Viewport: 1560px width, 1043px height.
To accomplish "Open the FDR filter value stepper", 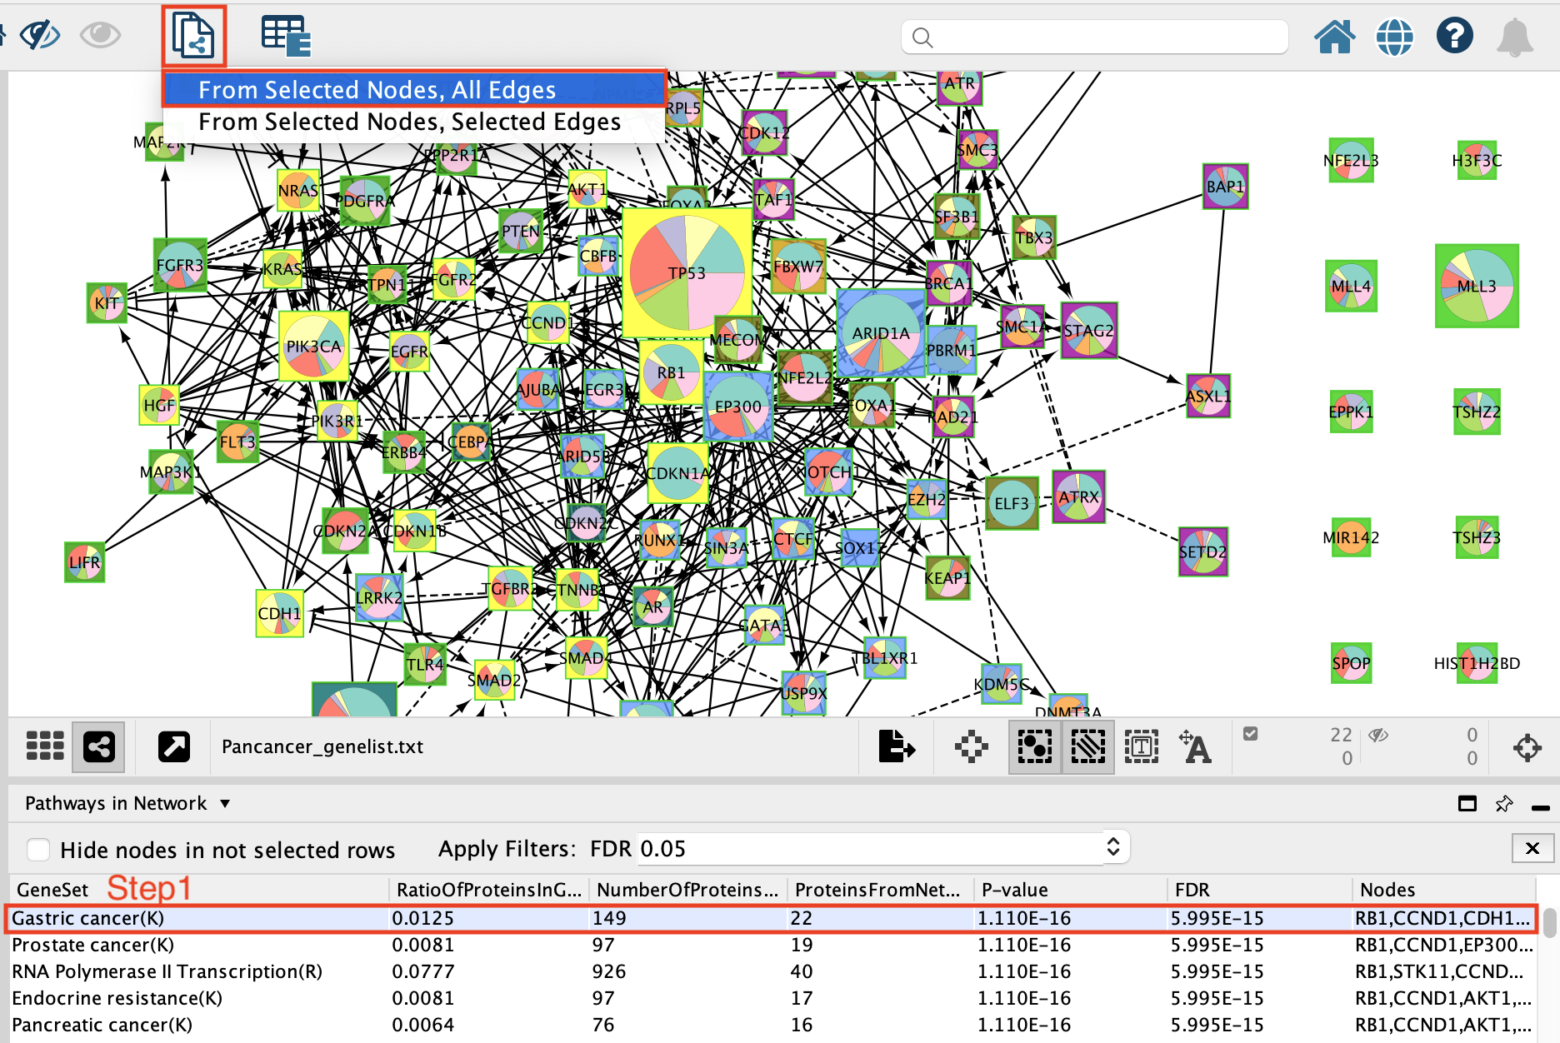I will pyautogui.click(x=1112, y=847).
